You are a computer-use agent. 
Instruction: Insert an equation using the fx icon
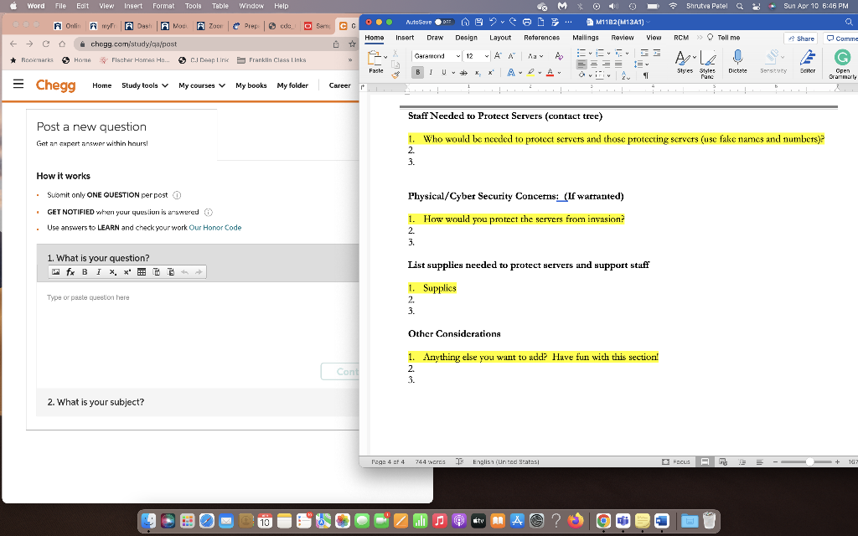coord(70,271)
